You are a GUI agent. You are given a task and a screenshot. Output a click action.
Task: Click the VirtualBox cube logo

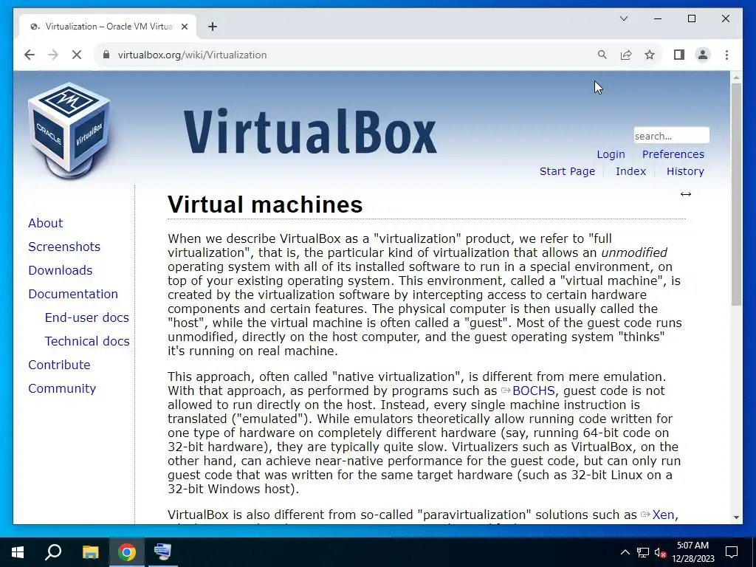(x=69, y=130)
